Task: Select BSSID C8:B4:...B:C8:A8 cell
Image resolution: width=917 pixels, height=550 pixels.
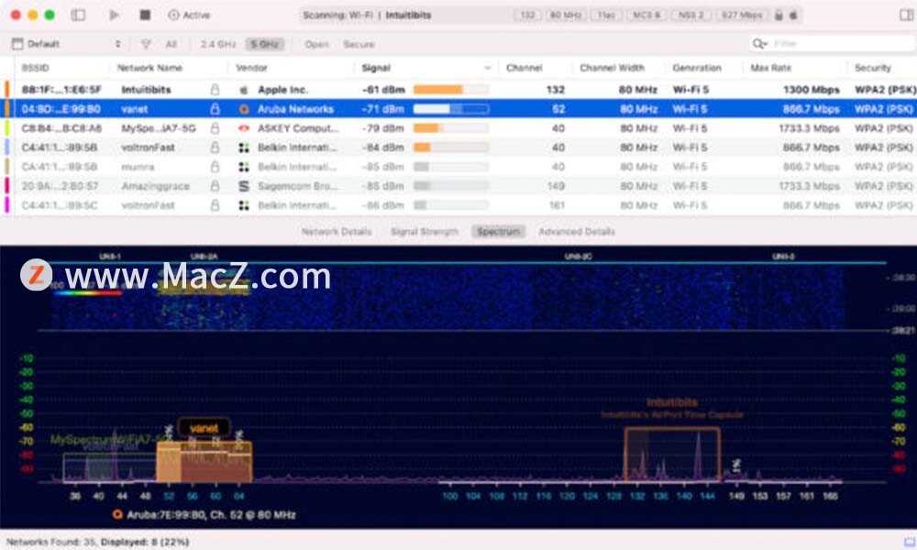Action: click(x=61, y=128)
